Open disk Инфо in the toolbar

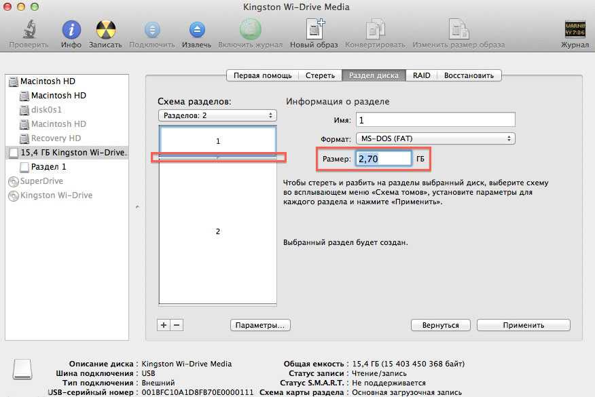pyautogui.click(x=71, y=30)
